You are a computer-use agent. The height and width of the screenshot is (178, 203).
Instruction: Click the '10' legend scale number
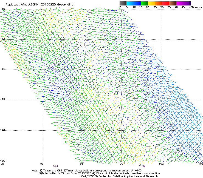pyautogui.click(x=134, y=7)
